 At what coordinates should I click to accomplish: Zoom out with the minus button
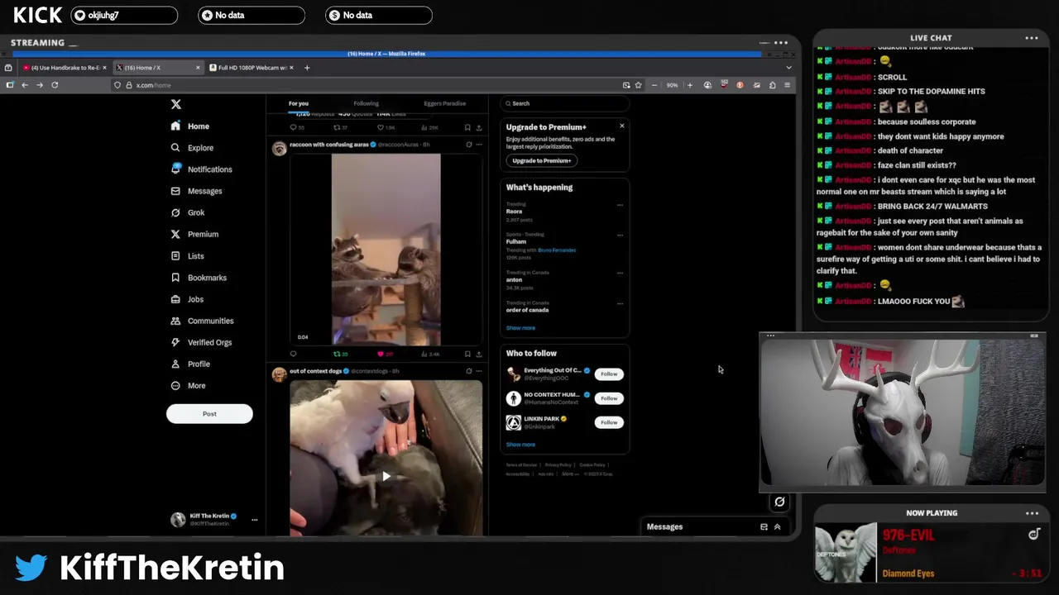(x=654, y=85)
